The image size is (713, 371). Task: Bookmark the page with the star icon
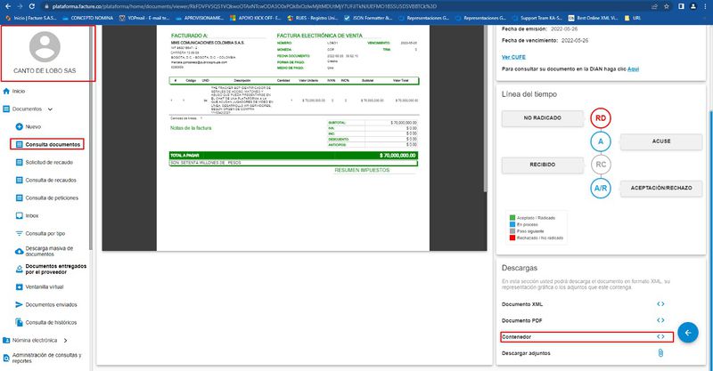(x=667, y=6)
